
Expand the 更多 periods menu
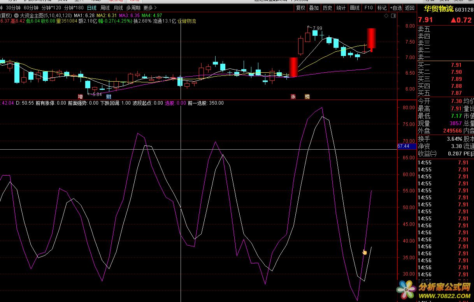(x=150, y=8)
